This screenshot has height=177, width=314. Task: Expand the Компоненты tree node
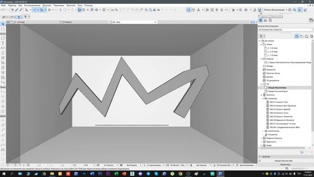click(x=263, y=131)
